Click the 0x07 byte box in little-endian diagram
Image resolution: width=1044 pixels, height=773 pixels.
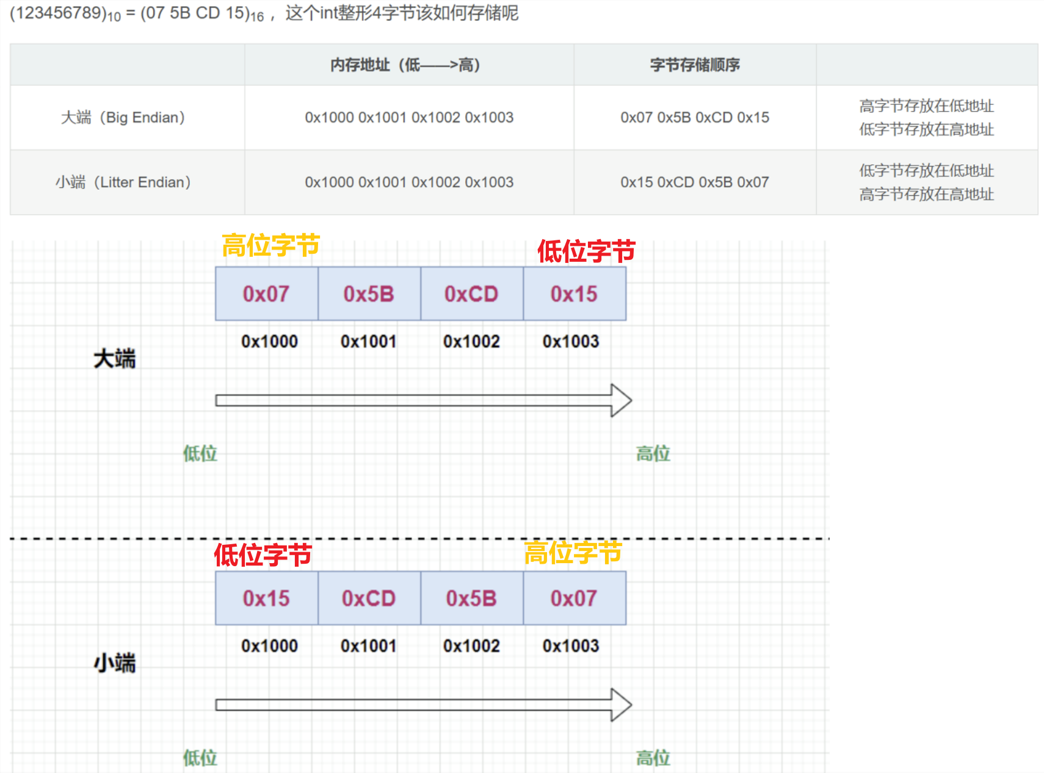pos(575,598)
